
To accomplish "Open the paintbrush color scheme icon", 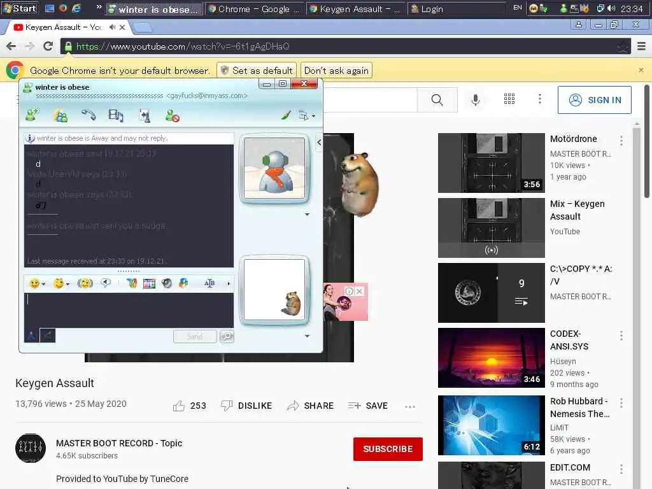I will pyautogui.click(x=286, y=115).
